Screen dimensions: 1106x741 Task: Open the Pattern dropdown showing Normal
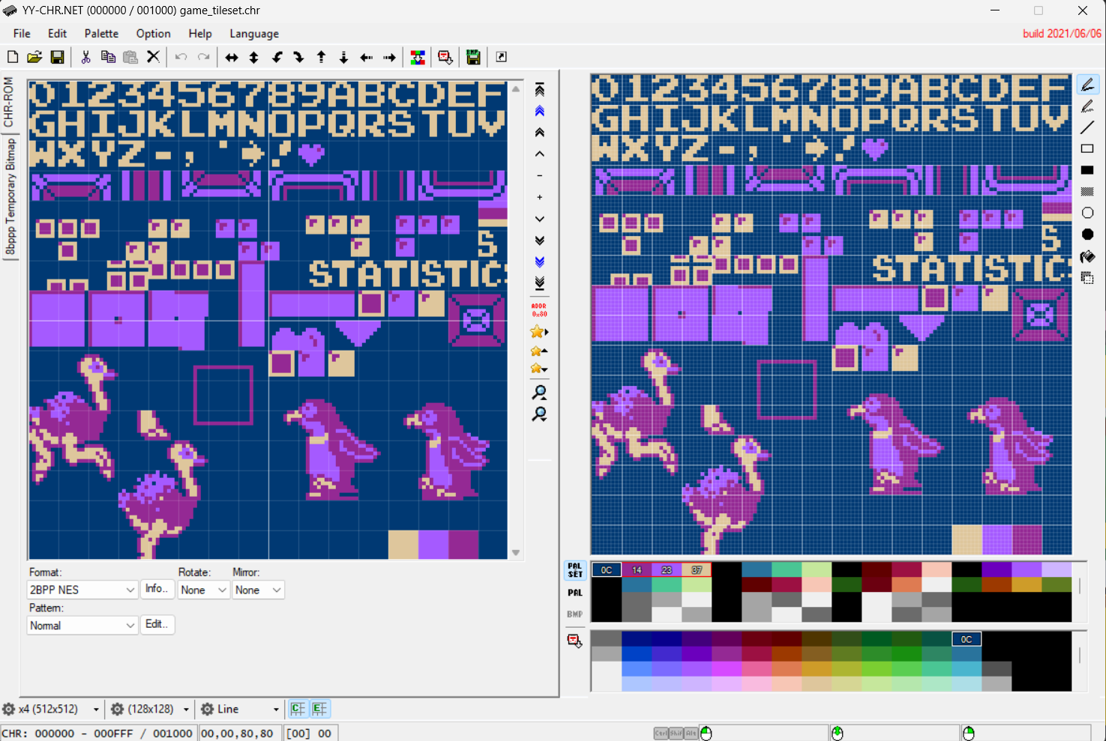pyautogui.click(x=82, y=626)
